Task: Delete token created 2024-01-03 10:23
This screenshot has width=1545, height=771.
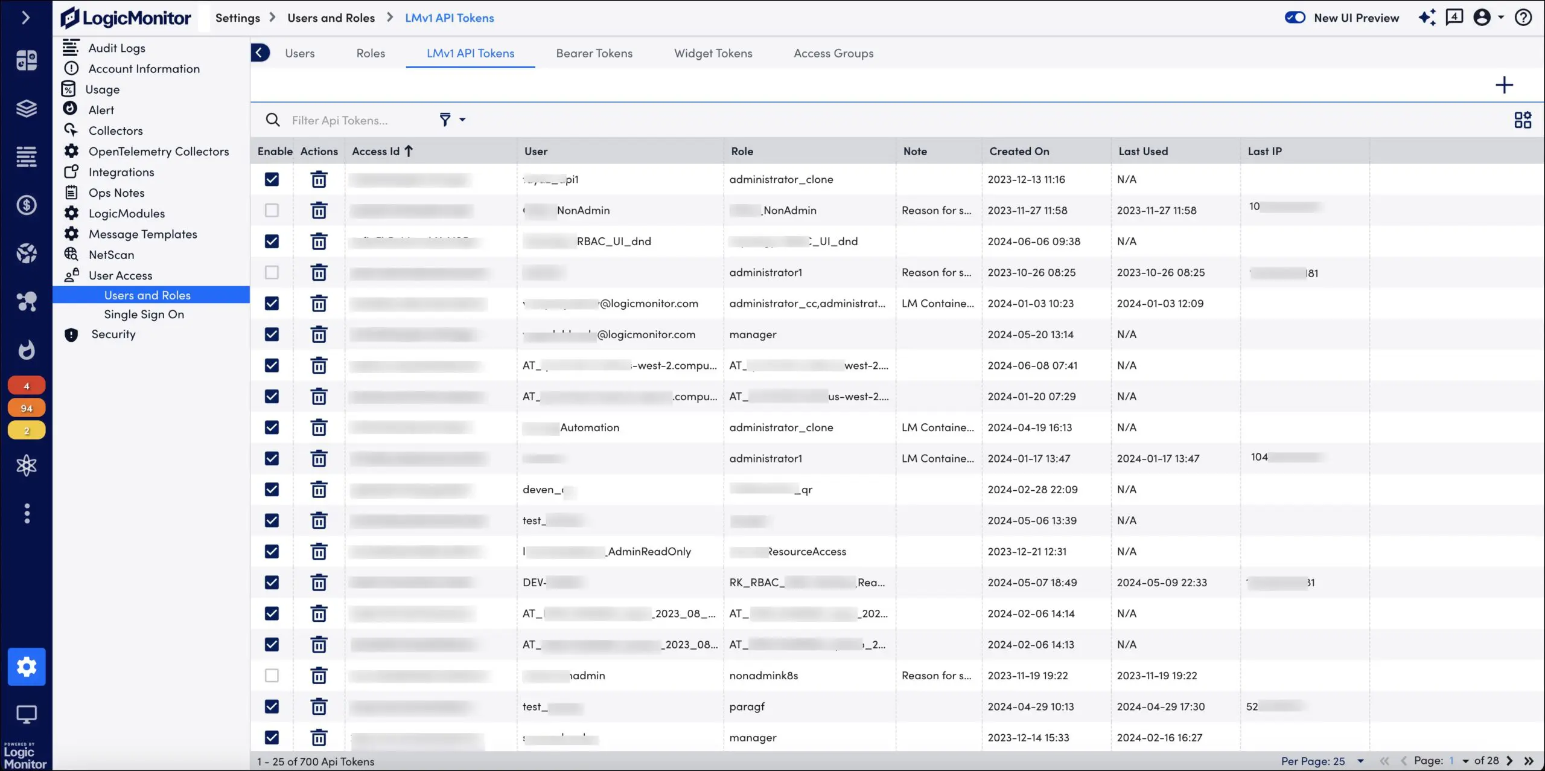Action: 319,303
